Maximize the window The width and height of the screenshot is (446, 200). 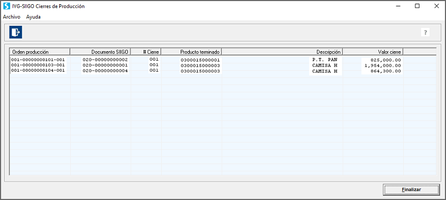point(417,6)
